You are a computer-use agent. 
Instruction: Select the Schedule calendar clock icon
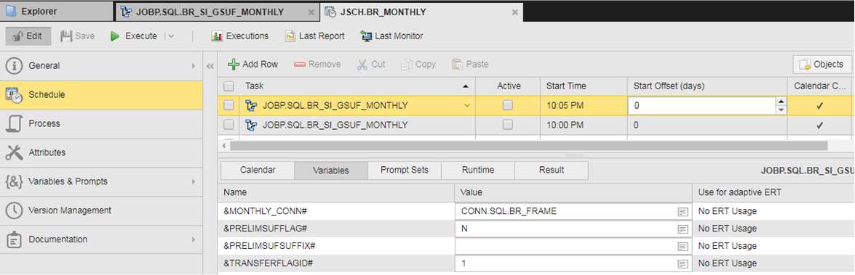click(x=14, y=94)
